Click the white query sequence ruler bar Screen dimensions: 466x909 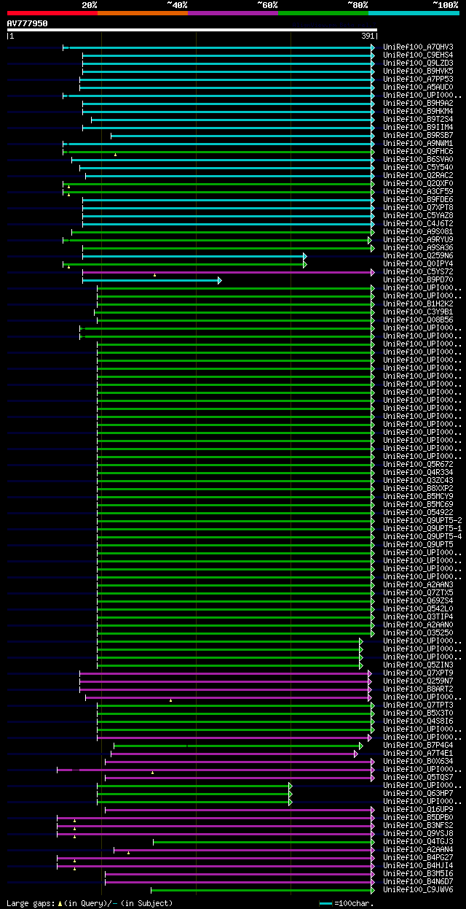coord(192,30)
